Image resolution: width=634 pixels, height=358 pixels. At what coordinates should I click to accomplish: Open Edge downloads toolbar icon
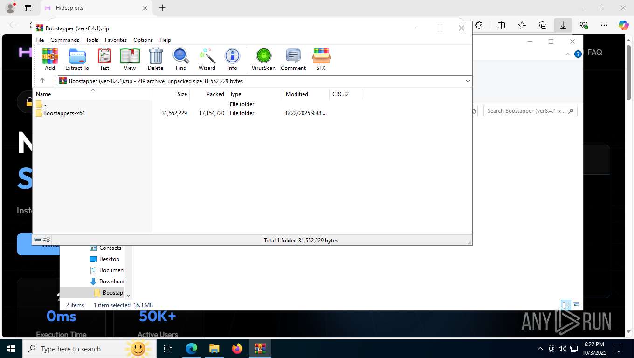coord(563,25)
